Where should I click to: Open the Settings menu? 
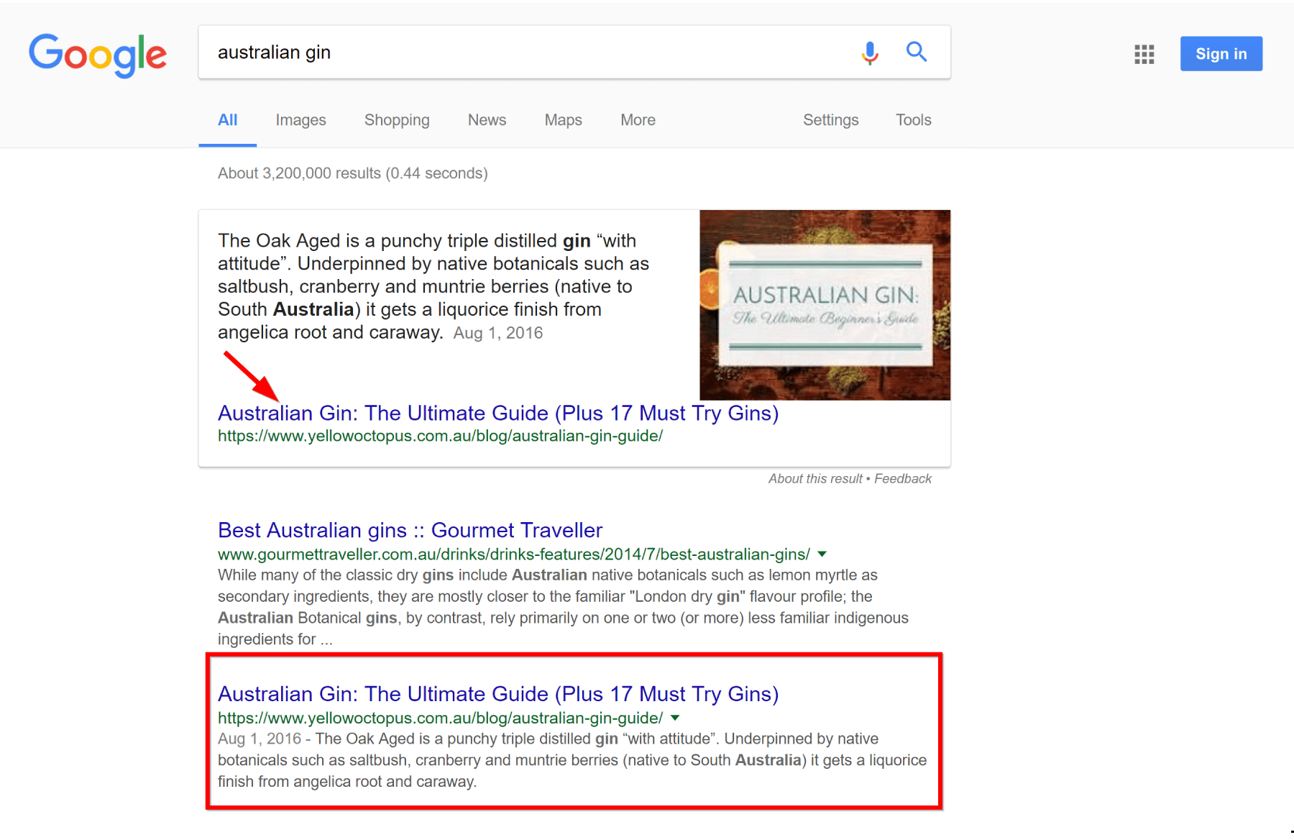(x=830, y=120)
